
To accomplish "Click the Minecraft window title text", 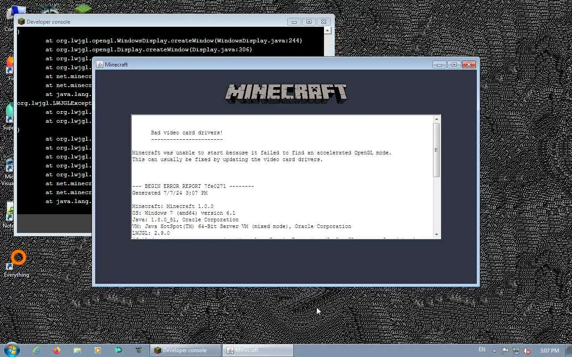I will 116,65.
